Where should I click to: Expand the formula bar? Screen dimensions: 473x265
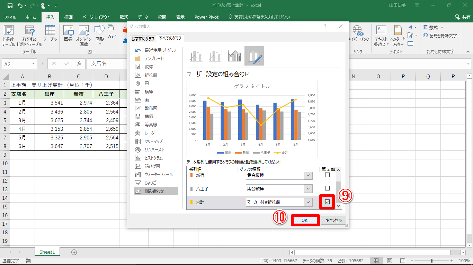coord(468,64)
